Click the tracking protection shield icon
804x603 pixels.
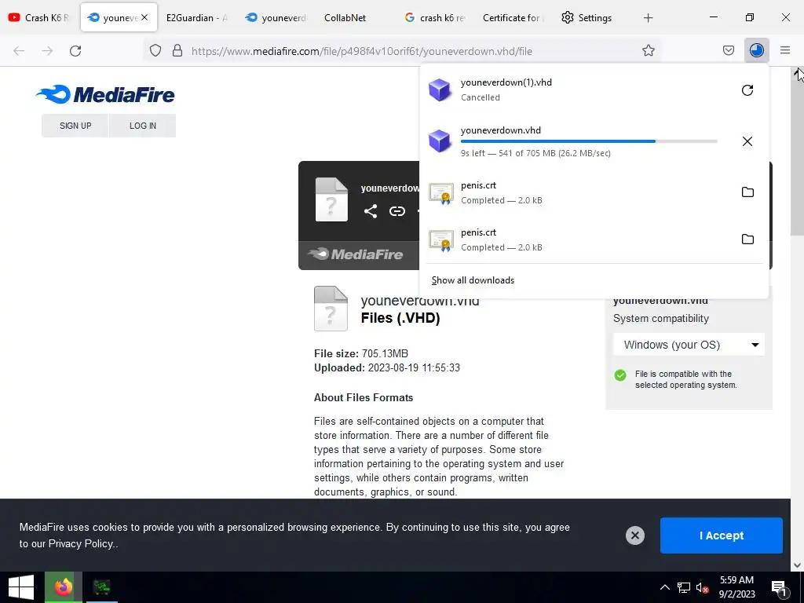point(155,50)
